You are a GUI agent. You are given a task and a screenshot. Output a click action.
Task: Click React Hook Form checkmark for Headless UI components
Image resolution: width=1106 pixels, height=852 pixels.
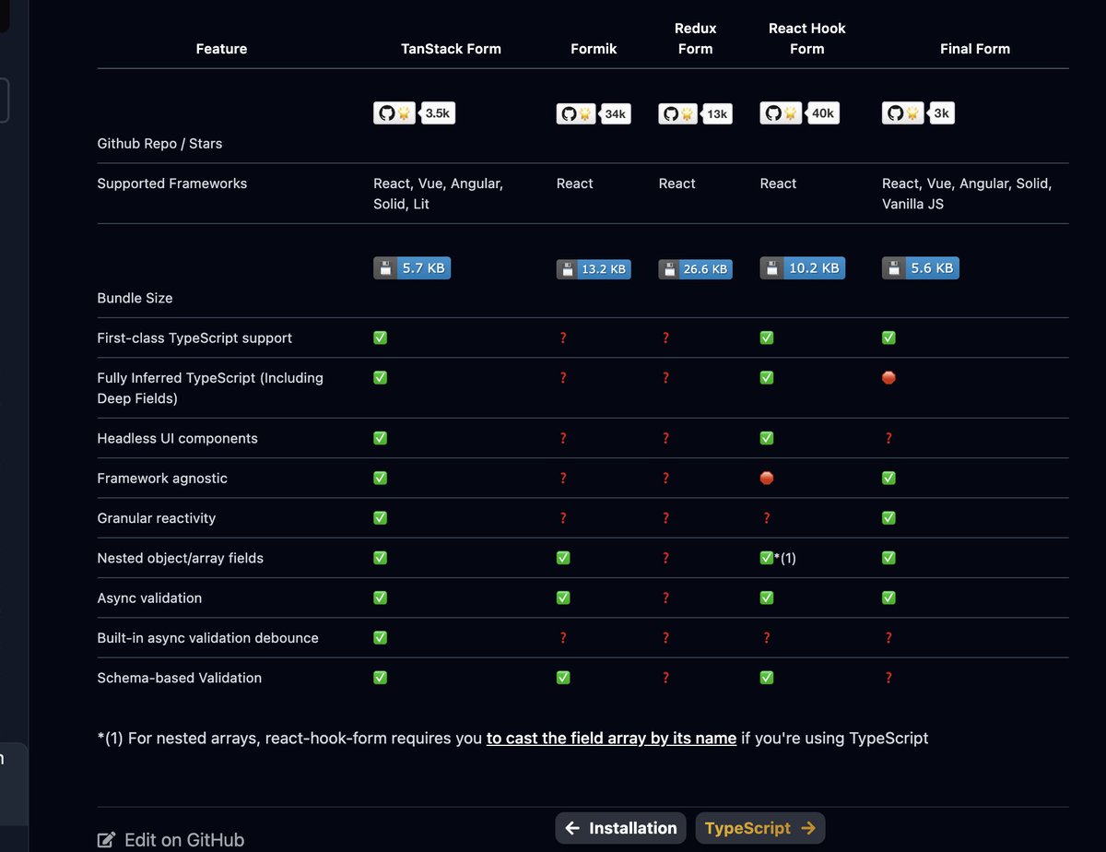[x=767, y=439]
